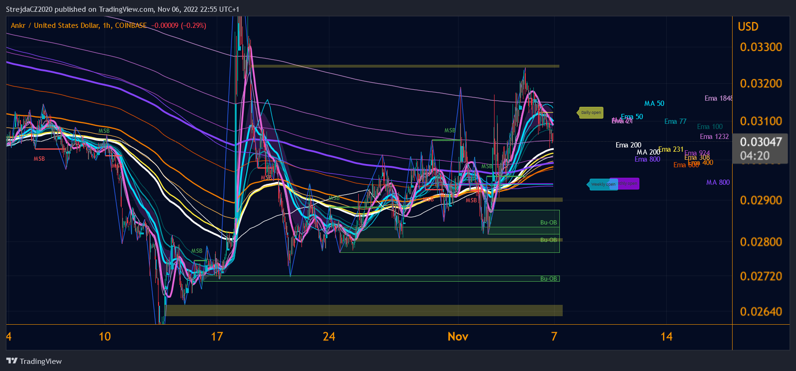Click the current price label 0.03047
This screenshot has width=796, height=371.
[x=761, y=142]
